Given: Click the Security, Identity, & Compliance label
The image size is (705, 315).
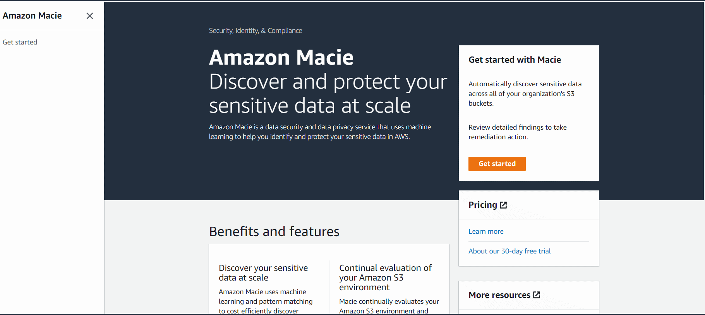Looking at the screenshot, I should [255, 30].
